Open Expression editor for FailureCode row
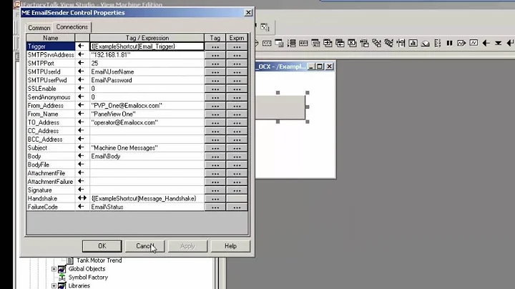This screenshot has height=289, width=515. click(237, 207)
